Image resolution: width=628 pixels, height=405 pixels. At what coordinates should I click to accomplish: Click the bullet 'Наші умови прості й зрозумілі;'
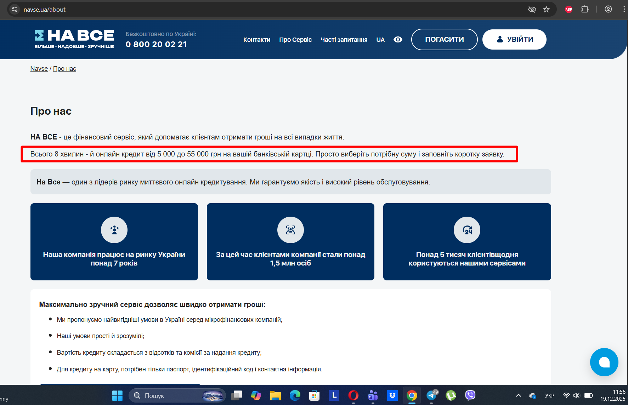coord(101,336)
